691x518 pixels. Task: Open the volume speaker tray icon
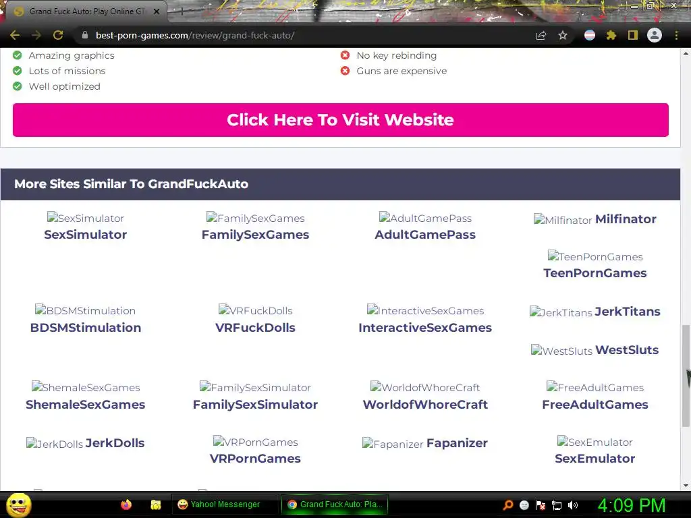click(573, 505)
